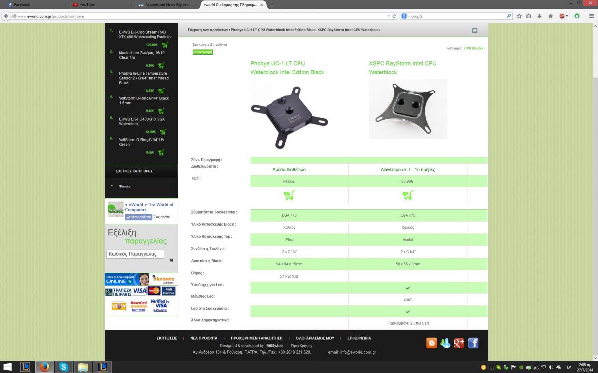This screenshot has width=598, height=373.
Task: Add XSPC RayStorm at 63.90€ to cart
Action: pos(408,195)
